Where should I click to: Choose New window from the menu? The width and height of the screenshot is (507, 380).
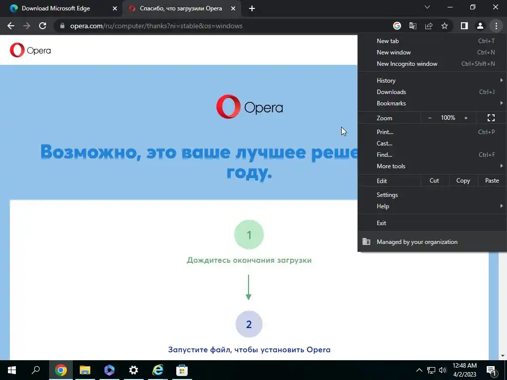(x=432, y=52)
